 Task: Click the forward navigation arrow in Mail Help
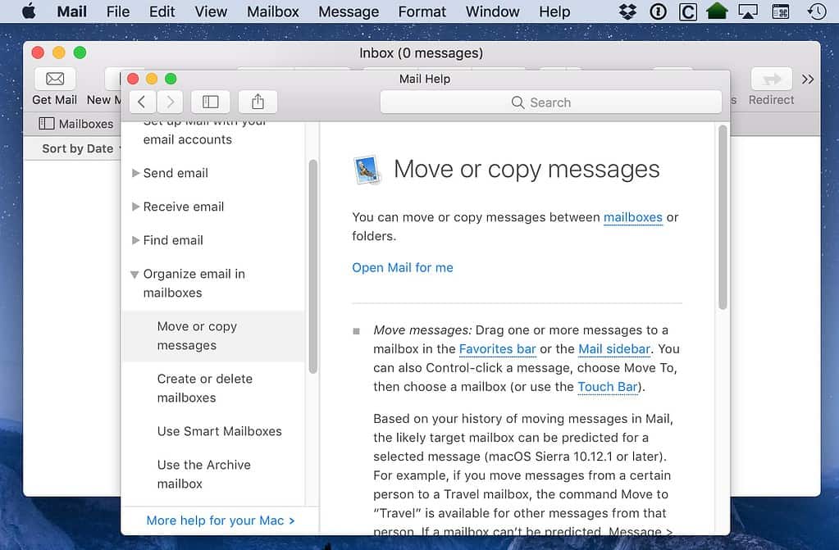point(170,101)
